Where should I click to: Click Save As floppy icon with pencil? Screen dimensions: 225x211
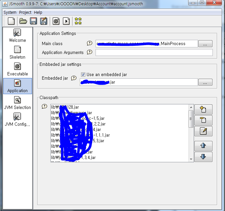click(44, 21)
